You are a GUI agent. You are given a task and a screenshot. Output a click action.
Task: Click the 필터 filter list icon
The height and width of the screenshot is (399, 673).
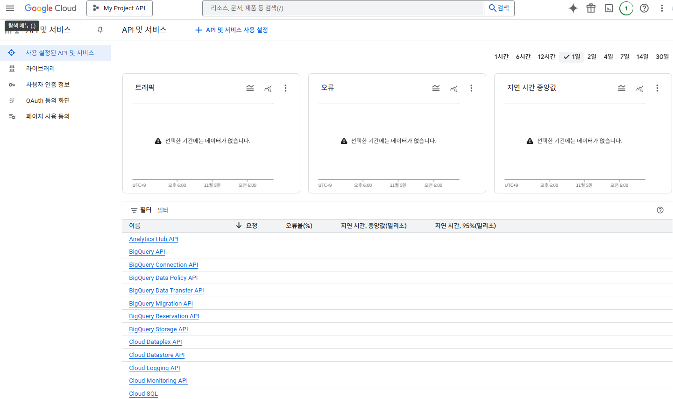coord(134,210)
